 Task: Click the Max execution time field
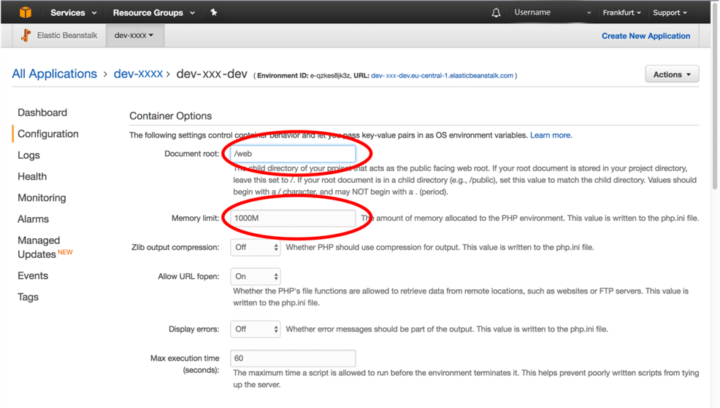tap(293, 358)
